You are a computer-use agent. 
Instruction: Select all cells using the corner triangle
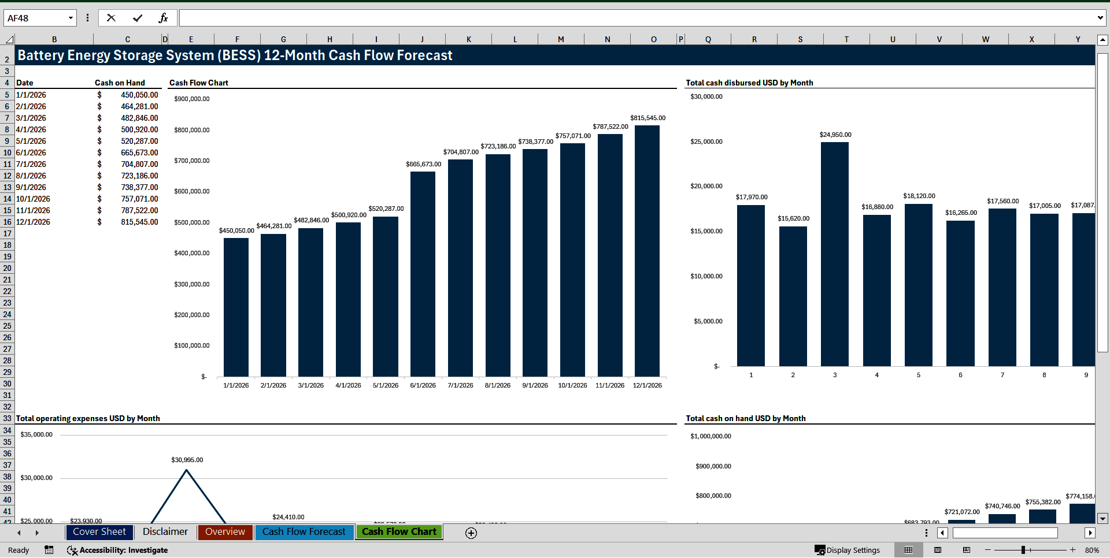8,39
